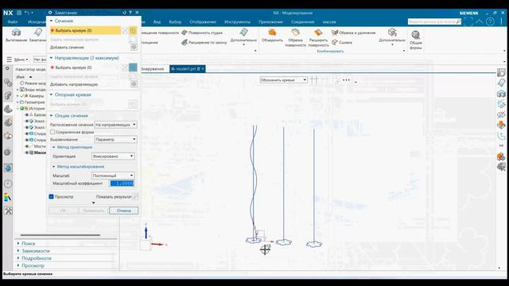Switch to the Инструменты ribbon tab
Viewport: 509px width, 286px height.
tap(237, 21)
